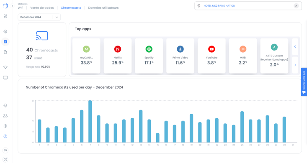Click the chart bar for day 25
This screenshot has width=307, height=163.
[x=242, y=127]
